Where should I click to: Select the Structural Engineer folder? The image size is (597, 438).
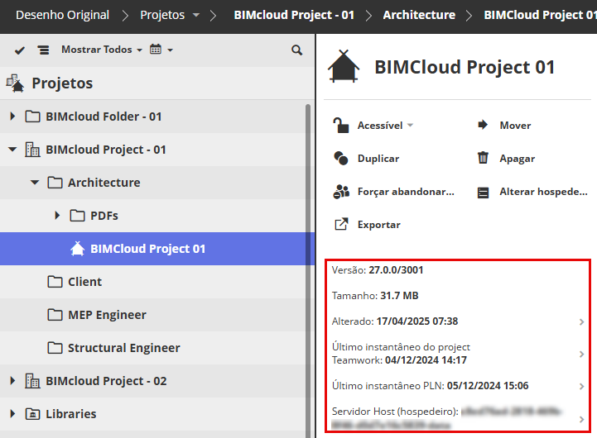tap(123, 348)
